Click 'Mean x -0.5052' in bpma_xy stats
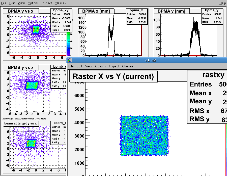Screen dimensions: 227x176 click(61, 18)
